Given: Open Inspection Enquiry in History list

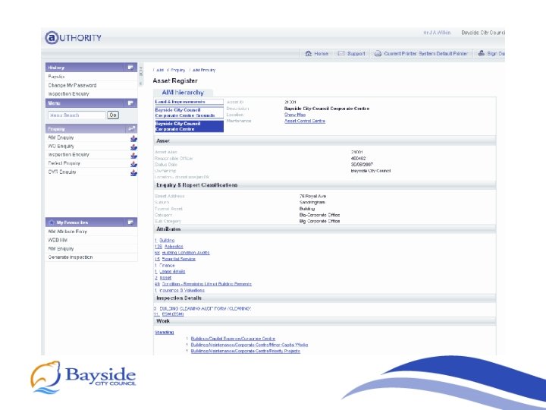Looking at the screenshot, I should 68,94.
